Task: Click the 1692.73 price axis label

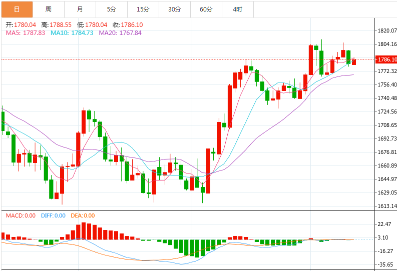Action: [x=387, y=138]
